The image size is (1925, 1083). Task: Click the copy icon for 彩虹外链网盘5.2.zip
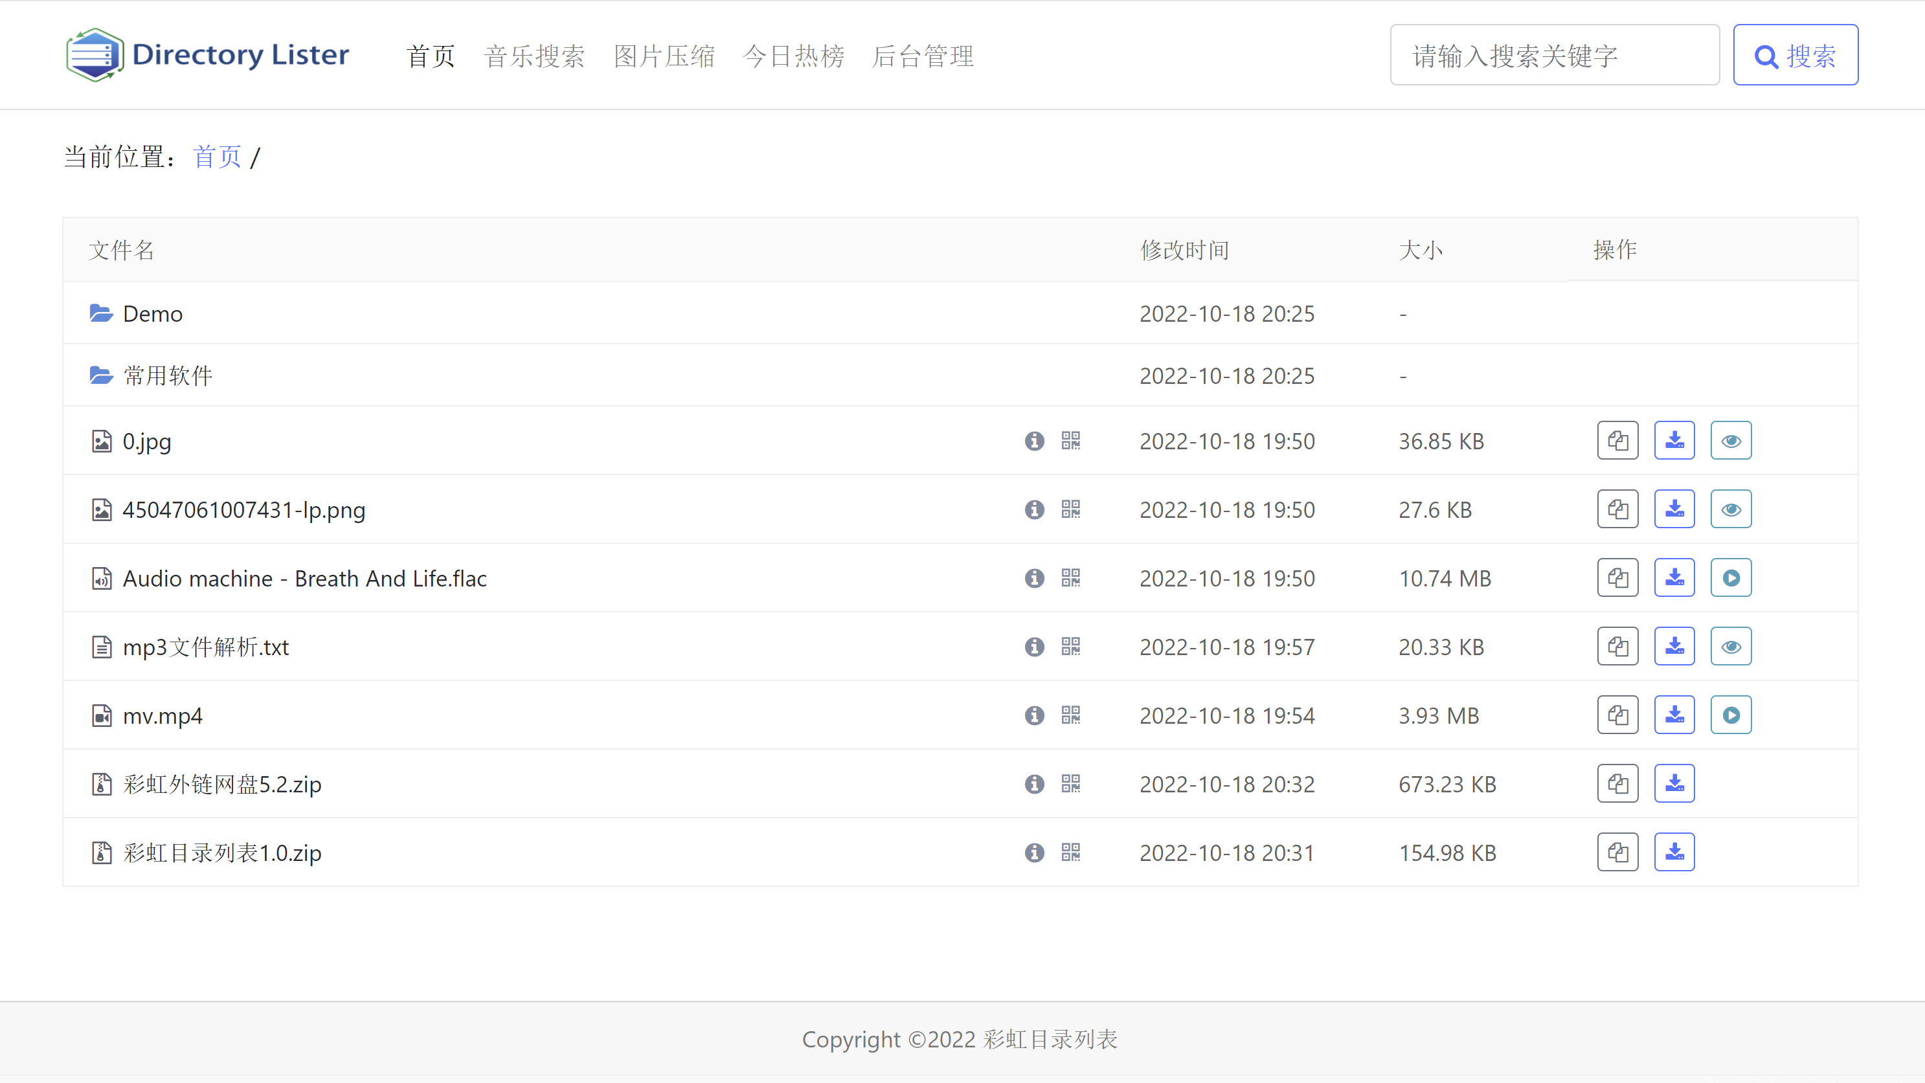(x=1617, y=784)
